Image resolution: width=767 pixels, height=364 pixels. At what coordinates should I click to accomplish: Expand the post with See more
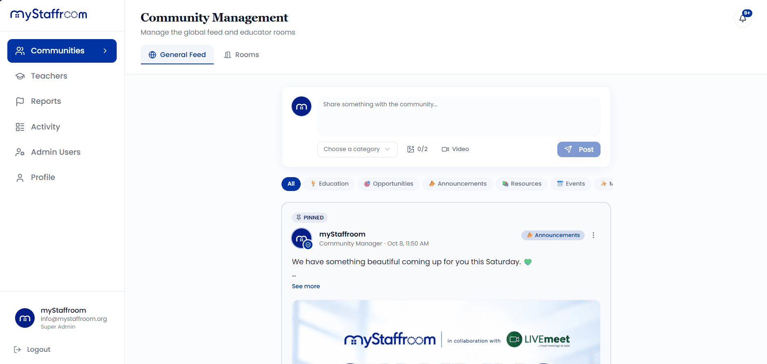click(306, 286)
